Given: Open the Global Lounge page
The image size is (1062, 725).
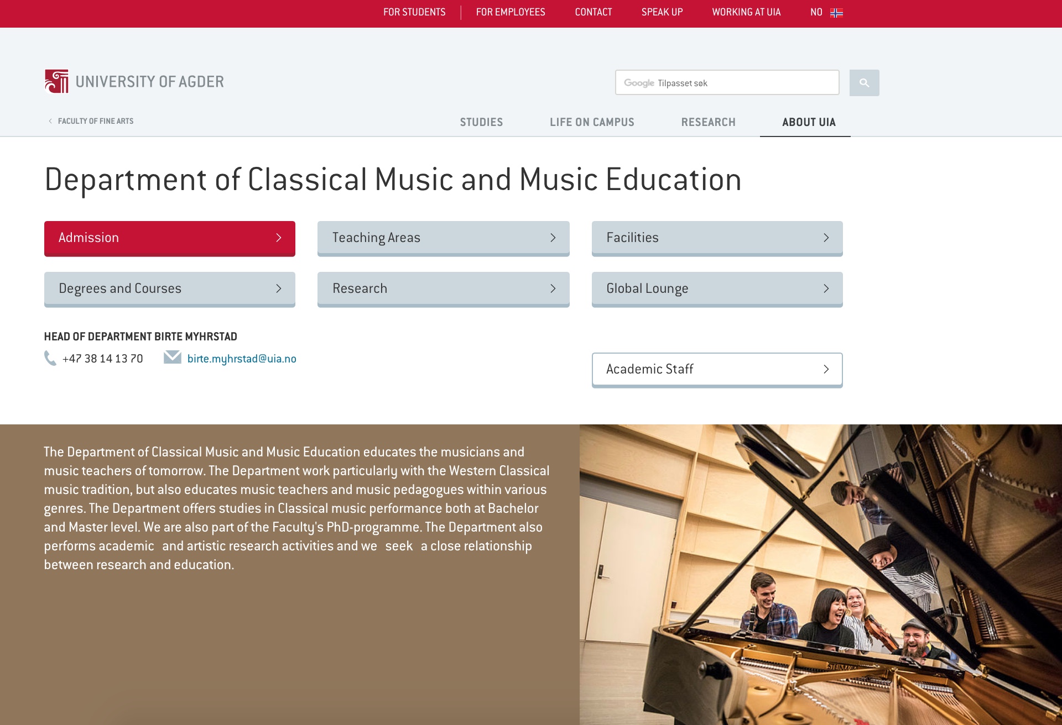Looking at the screenshot, I should point(717,288).
